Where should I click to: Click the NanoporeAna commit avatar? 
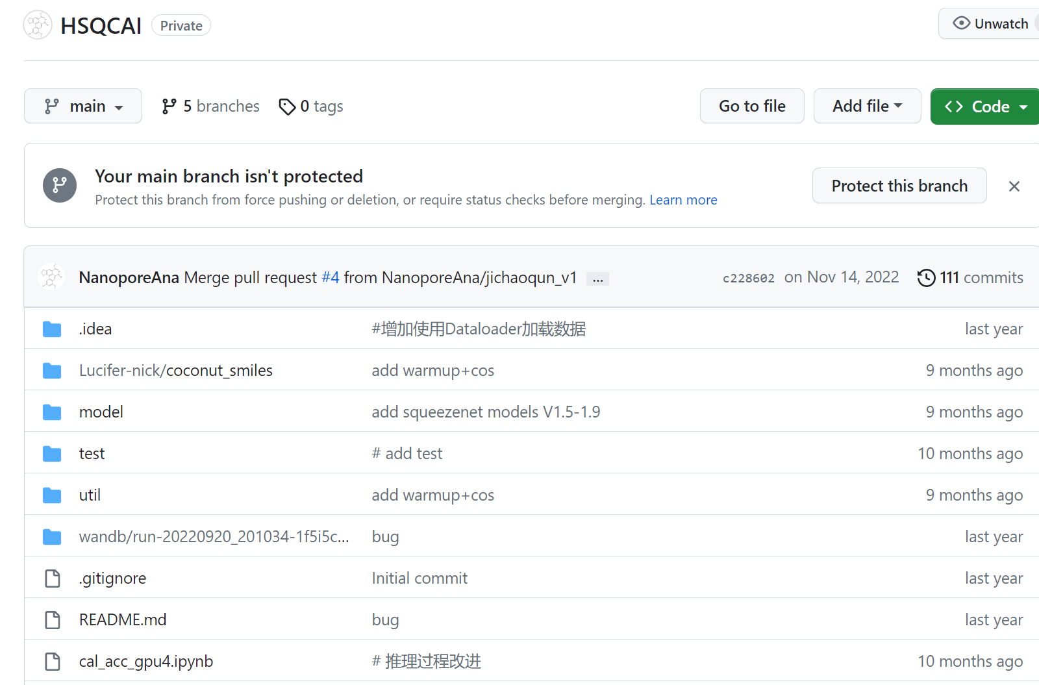tap(51, 277)
